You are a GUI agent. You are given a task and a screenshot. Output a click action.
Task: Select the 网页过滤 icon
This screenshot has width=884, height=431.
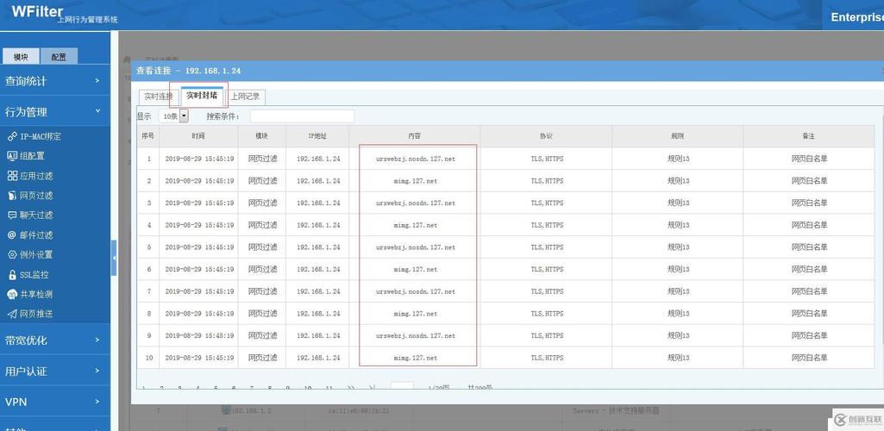12,196
